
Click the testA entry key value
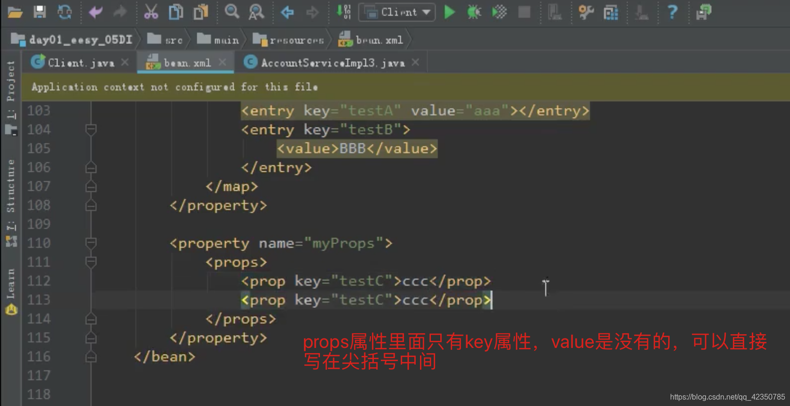[370, 111]
